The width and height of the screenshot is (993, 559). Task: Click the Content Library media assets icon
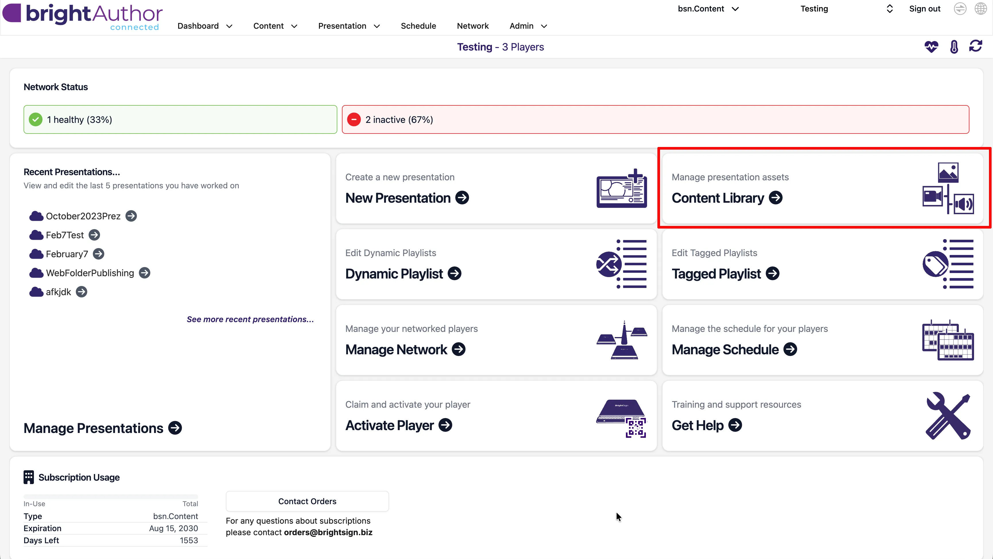(948, 188)
